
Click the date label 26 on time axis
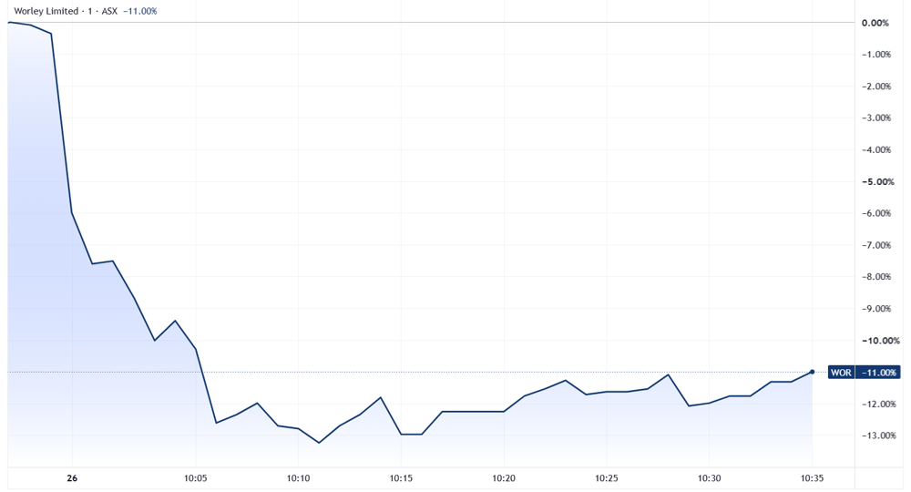pos(72,478)
